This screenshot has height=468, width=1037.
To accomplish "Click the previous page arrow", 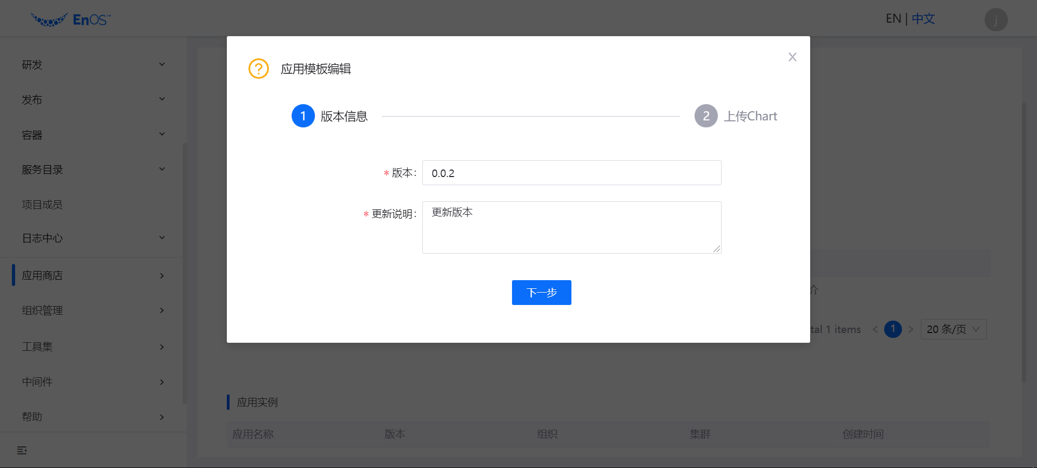I will pos(875,329).
